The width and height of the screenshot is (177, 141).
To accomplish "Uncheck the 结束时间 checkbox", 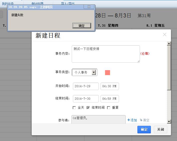I will tap(88, 108).
